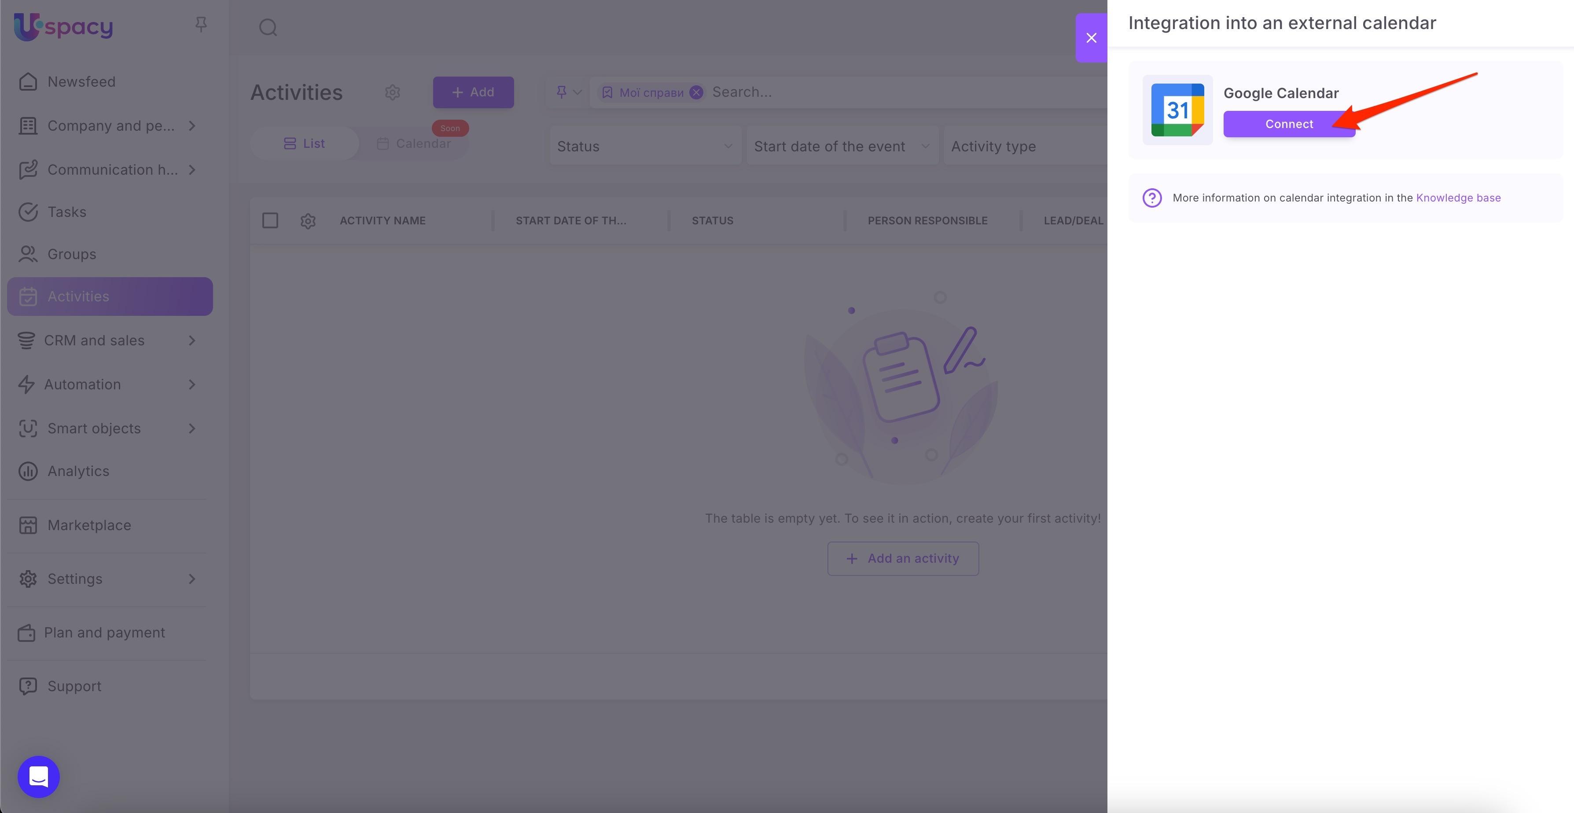Toggle the select-all activities checkbox

[x=270, y=220]
